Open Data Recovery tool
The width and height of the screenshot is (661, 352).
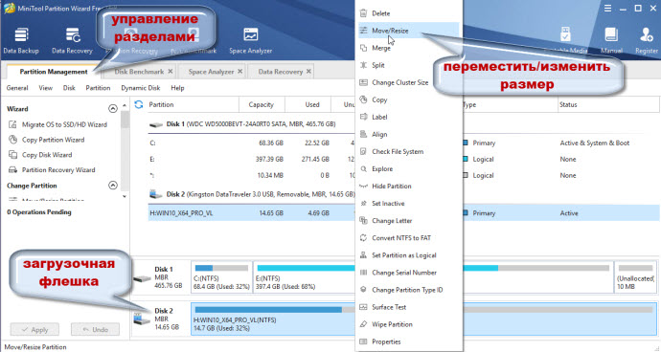click(72, 40)
